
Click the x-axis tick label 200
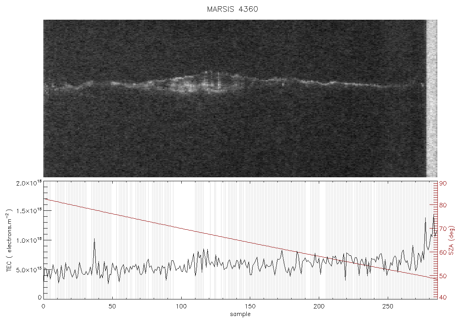(x=319, y=306)
